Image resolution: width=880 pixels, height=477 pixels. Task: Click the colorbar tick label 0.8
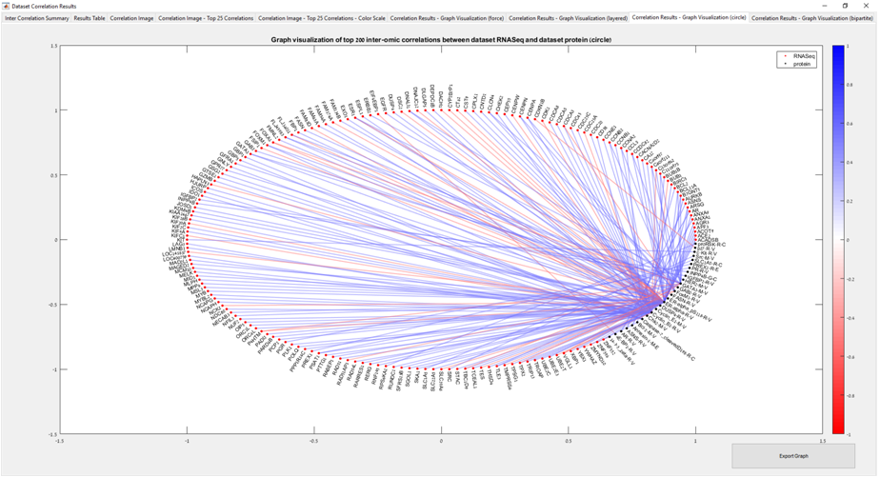click(850, 86)
